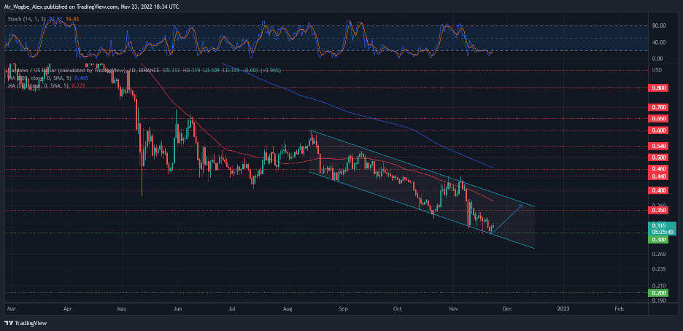Click the red 0.460 price tag
Image resolution: width=683 pixels, height=331 pixels.
(x=659, y=168)
